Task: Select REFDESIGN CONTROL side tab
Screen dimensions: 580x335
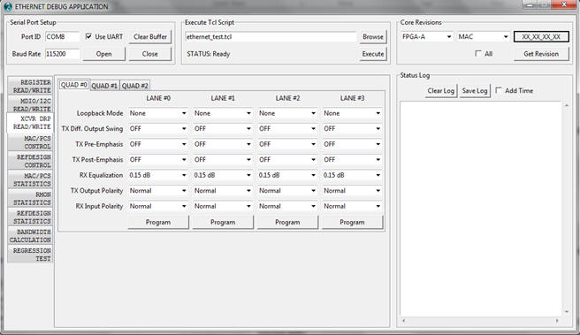Action: point(30,161)
